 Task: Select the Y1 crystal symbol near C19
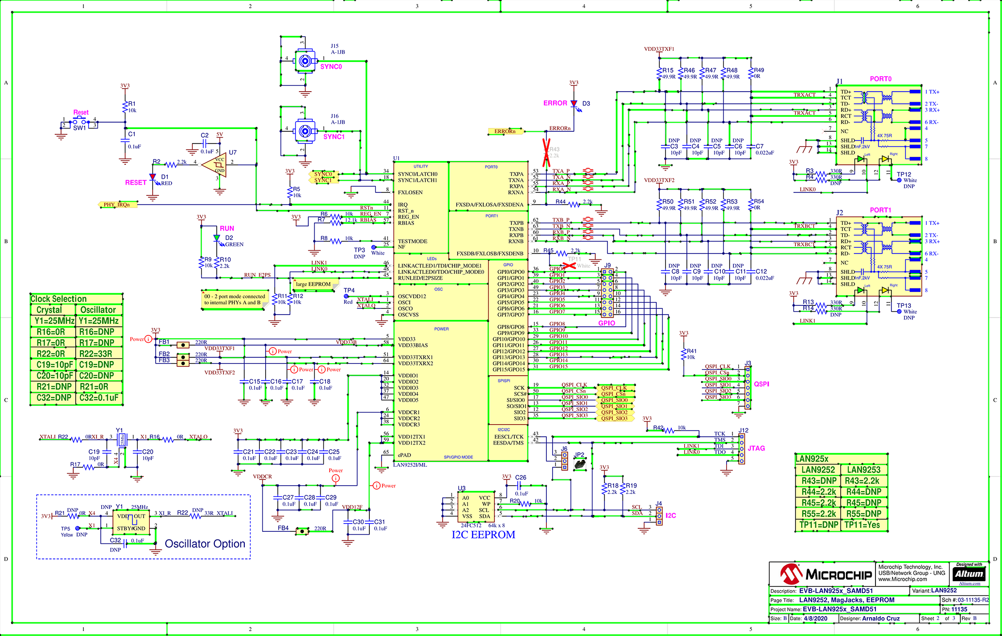122,440
